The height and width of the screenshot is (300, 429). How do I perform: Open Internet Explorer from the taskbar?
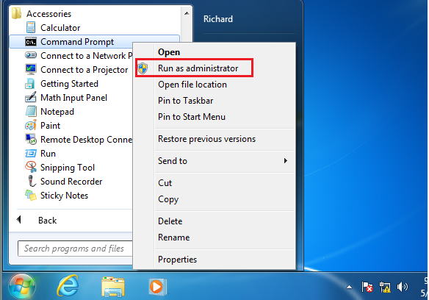click(x=68, y=286)
